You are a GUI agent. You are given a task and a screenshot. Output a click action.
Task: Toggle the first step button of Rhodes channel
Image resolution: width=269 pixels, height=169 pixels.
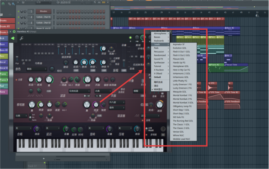tap(58, 11)
